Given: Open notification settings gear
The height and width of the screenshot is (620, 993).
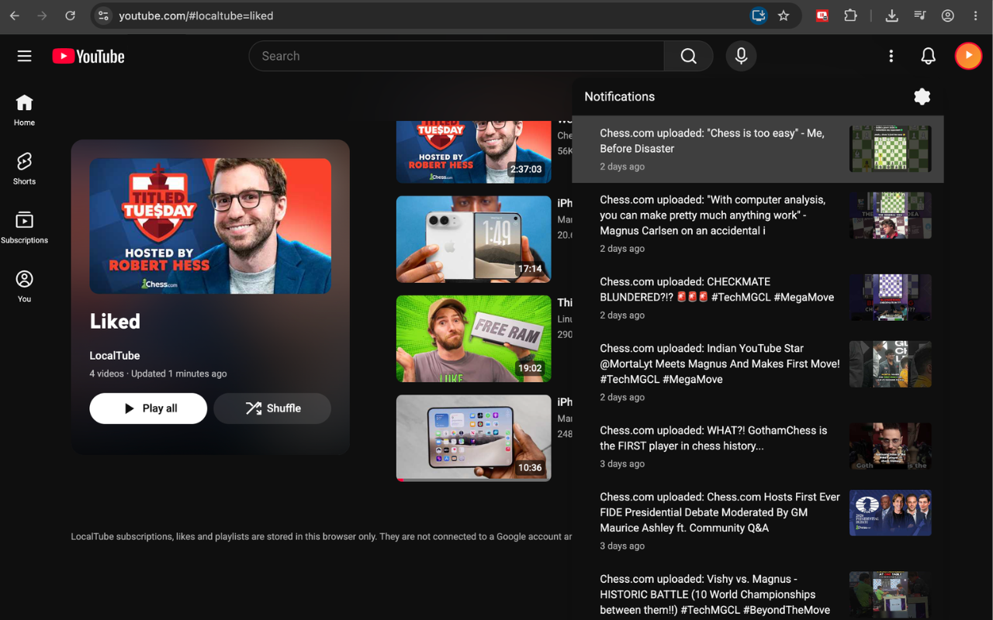Looking at the screenshot, I should tap(922, 96).
